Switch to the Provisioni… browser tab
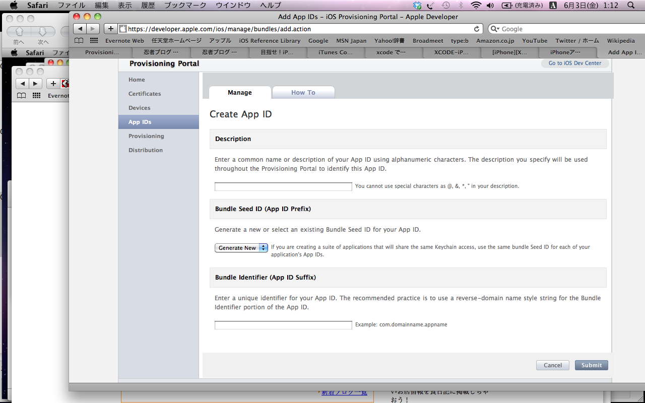The image size is (645, 403). (x=102, y=52)
